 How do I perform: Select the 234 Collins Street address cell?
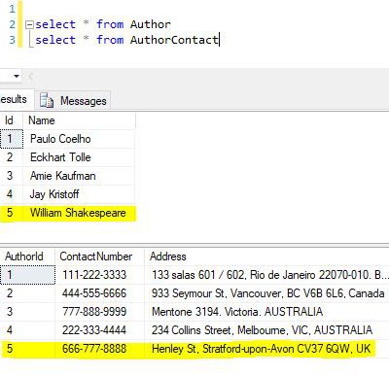266,330
